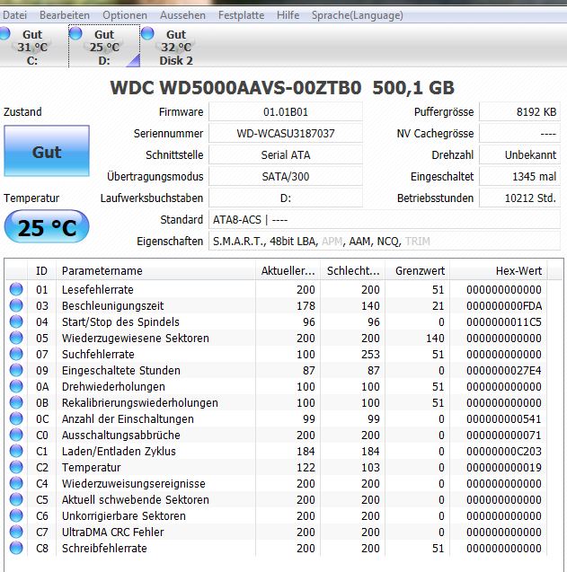This screenshot has width=567, height=572.
Task: Select the C: drive tab at 31 °C
Action: [x=32, y=47]
